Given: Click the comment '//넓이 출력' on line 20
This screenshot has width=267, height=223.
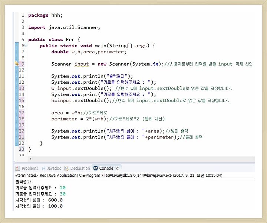Looking at the screenshot, I should (177, 131).
